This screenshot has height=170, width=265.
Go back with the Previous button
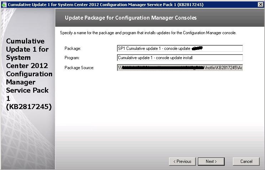tap(182, 161)
